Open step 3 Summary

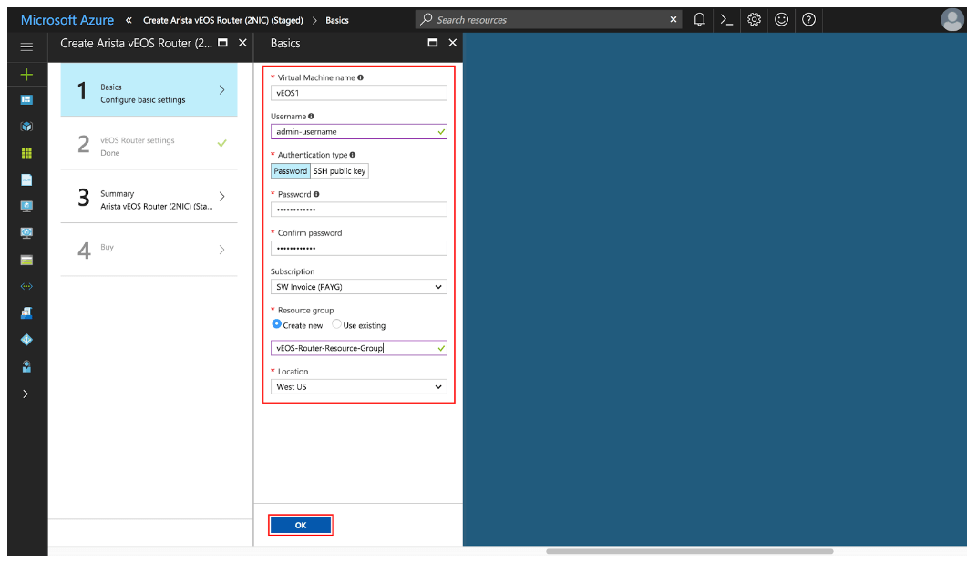pos(149,197)
